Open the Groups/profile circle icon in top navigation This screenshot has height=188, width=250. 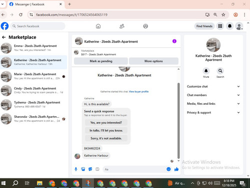145,26
